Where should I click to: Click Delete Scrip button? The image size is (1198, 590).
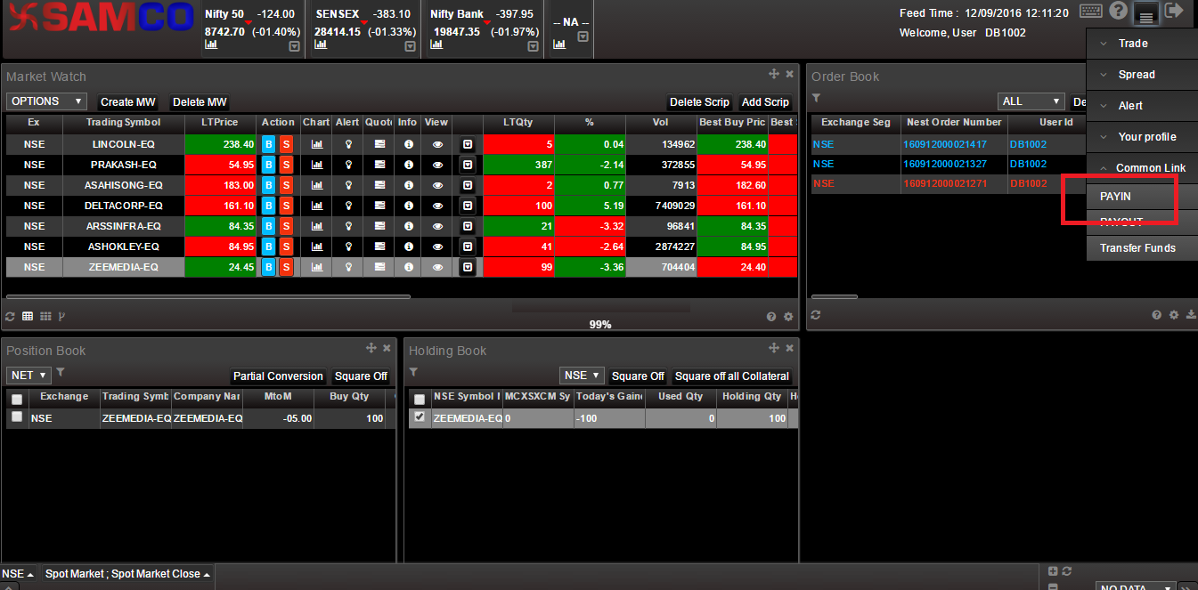click(x=699, y=102)
